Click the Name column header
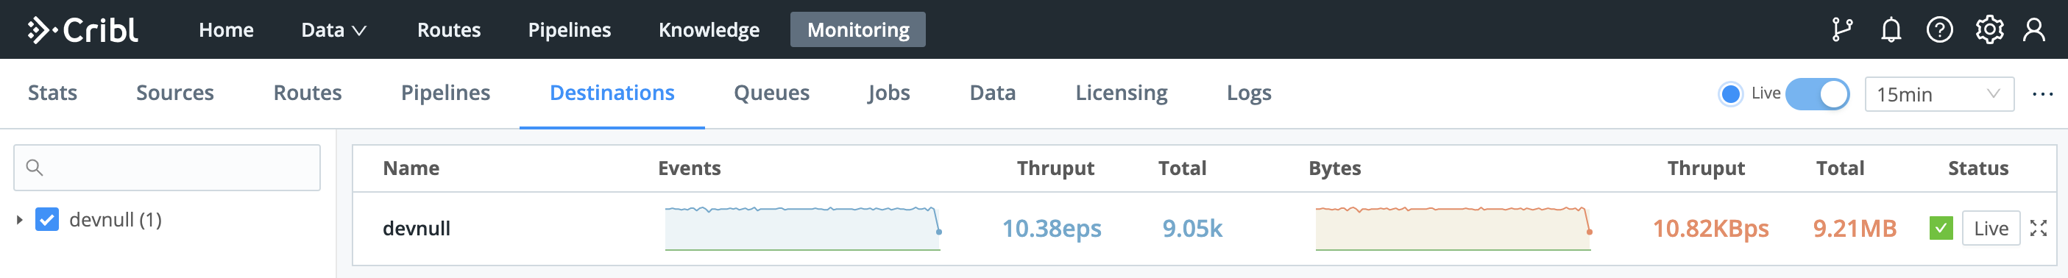This screenshot has width=2068, height=278. coord(411,168)
